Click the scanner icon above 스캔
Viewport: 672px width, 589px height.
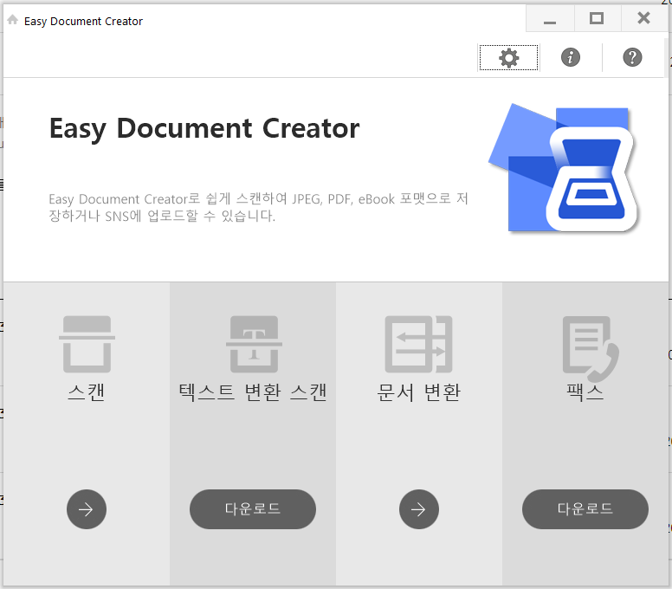87,344
